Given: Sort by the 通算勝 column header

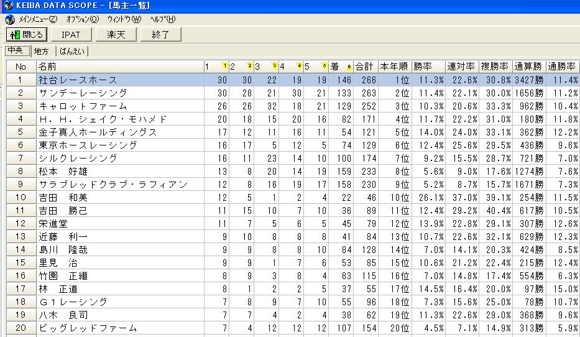Looking at the screenshot, I should point(529,67).
